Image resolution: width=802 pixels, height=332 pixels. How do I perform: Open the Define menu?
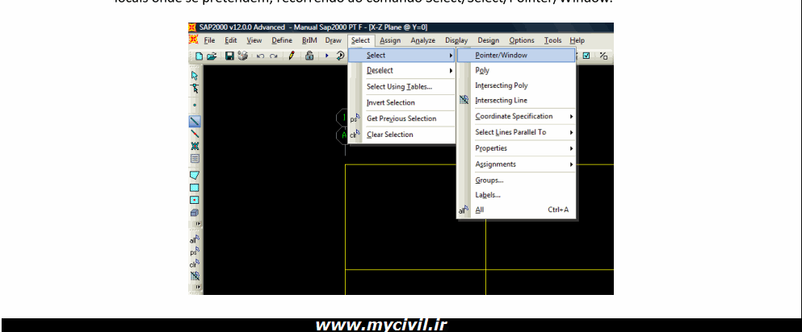(282, 40)
